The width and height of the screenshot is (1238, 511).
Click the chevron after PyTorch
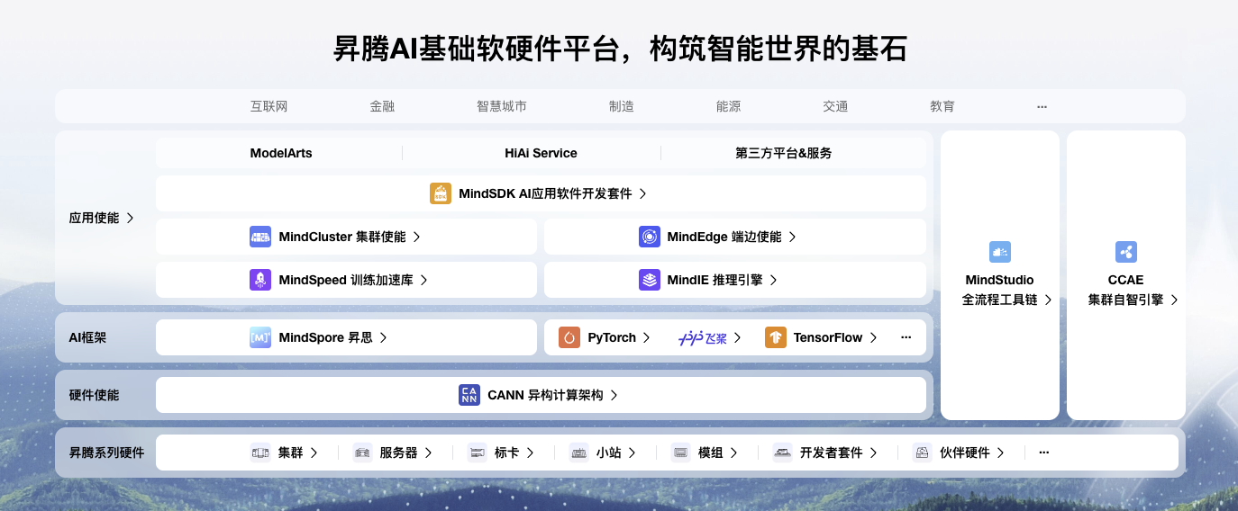tap(647, 337)
